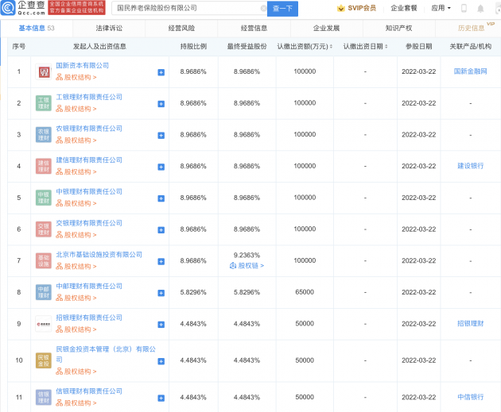The image size is (501, 412).
Task: Click the SVIP crown icon
Action: (x=341, y=8)
